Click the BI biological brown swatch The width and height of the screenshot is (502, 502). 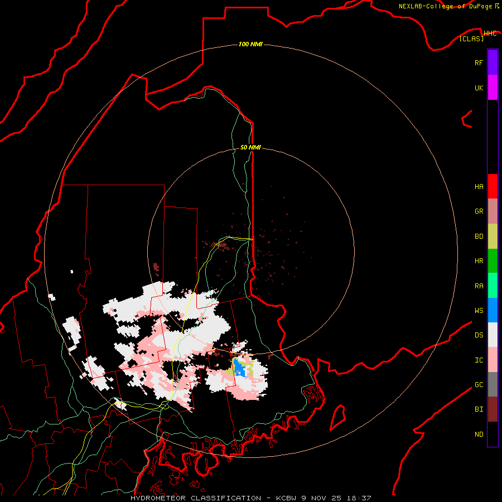coord(493,409)
